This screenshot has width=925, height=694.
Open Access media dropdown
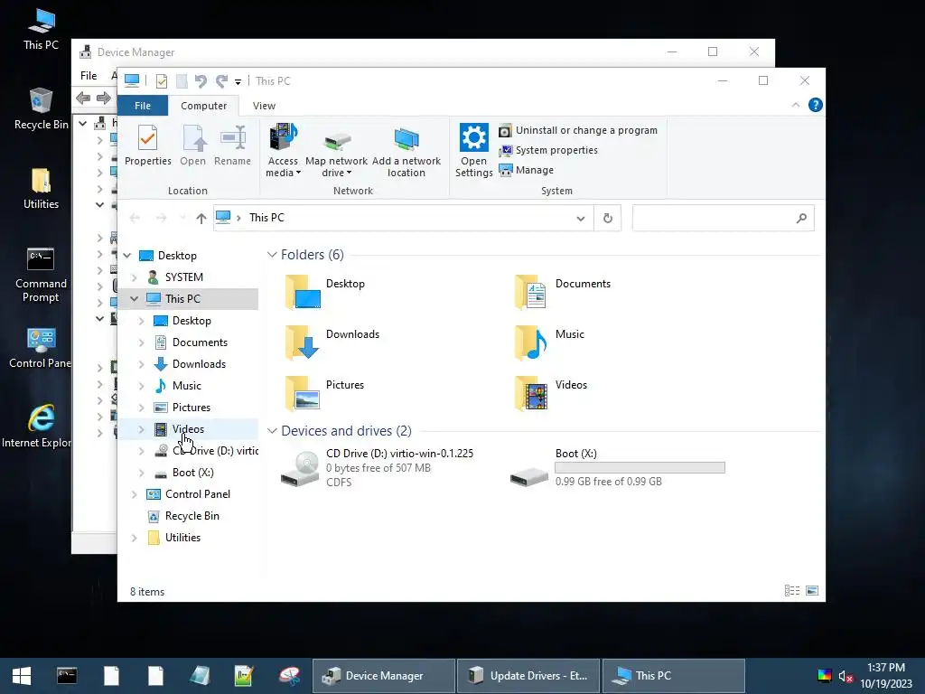point(283,151)
